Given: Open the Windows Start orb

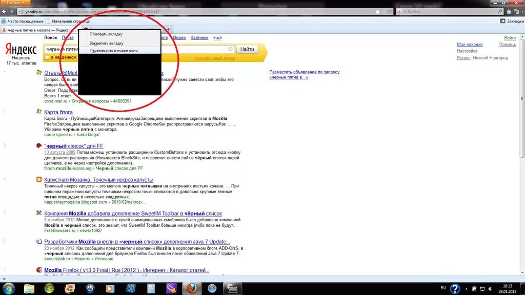Looking at the screenshot, I should (x=9, y=288).
